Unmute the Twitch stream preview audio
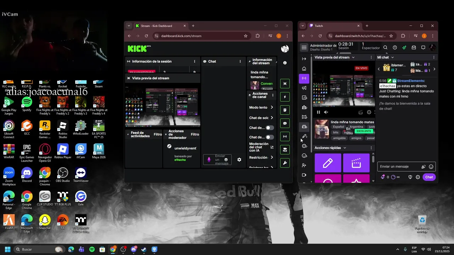 click(326, 112)
